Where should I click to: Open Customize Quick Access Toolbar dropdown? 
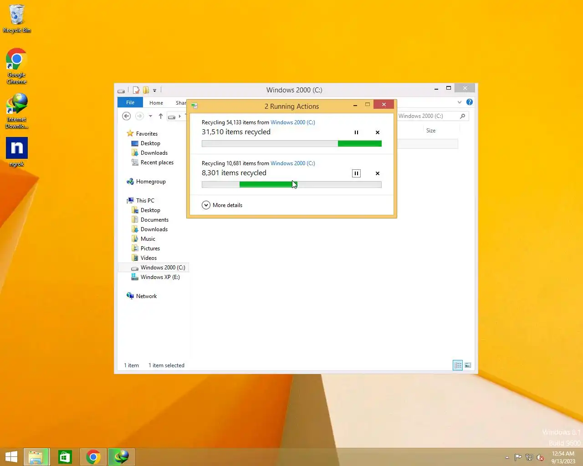154,90
